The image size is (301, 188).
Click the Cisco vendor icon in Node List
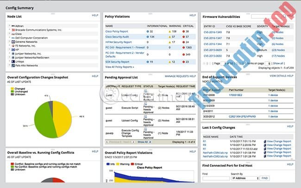pyautogui.click(x=13, y=33)
